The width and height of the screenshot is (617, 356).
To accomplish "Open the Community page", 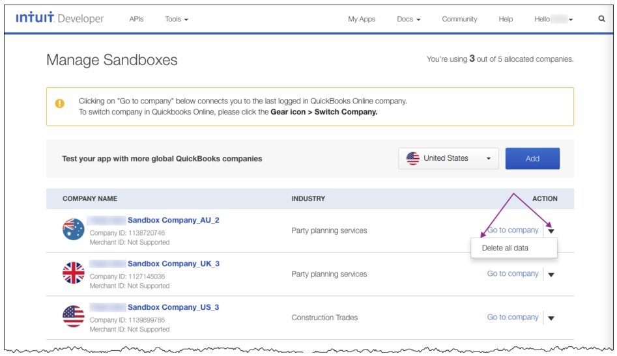I will tap(459, 19).
